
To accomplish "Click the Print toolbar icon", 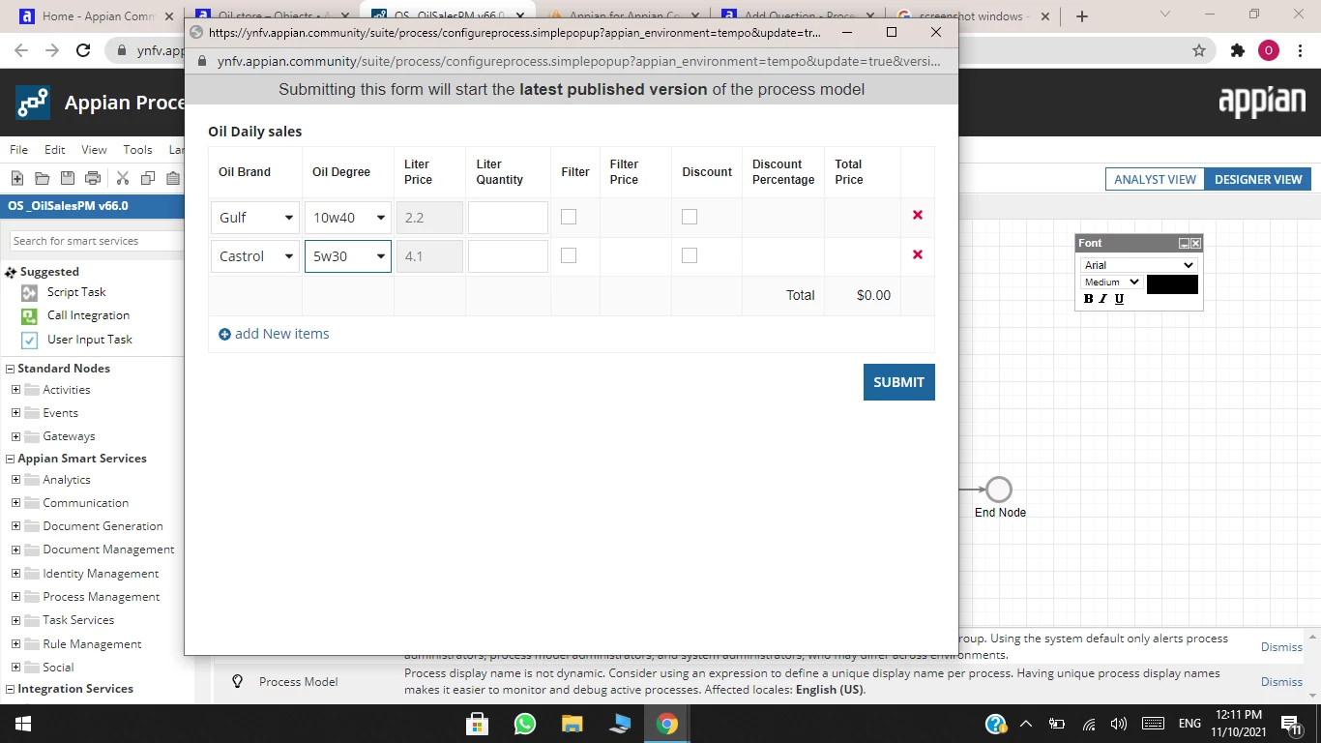I will tap(93, 178).
